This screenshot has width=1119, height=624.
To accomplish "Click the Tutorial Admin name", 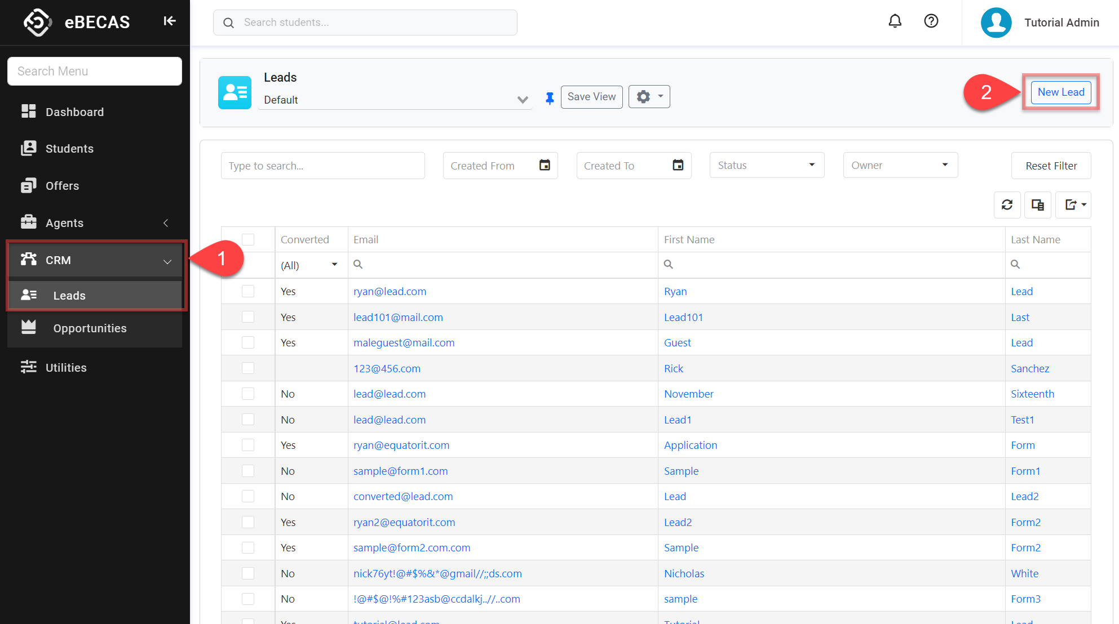I will point(1061,23).
